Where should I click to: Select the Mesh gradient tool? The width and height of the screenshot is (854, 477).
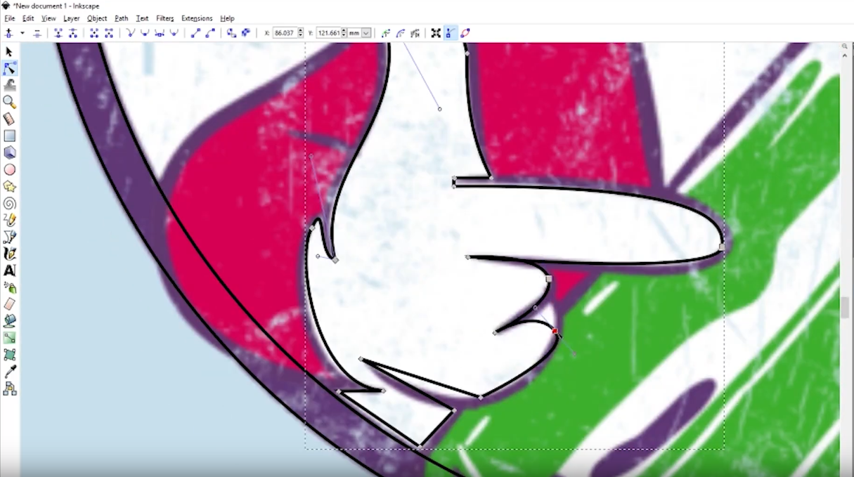coord(9,355)
